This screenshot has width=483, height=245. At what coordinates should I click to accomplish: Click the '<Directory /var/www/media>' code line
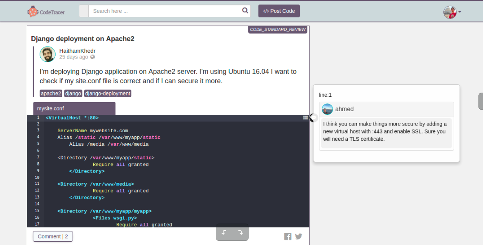[x=96, y=184]
